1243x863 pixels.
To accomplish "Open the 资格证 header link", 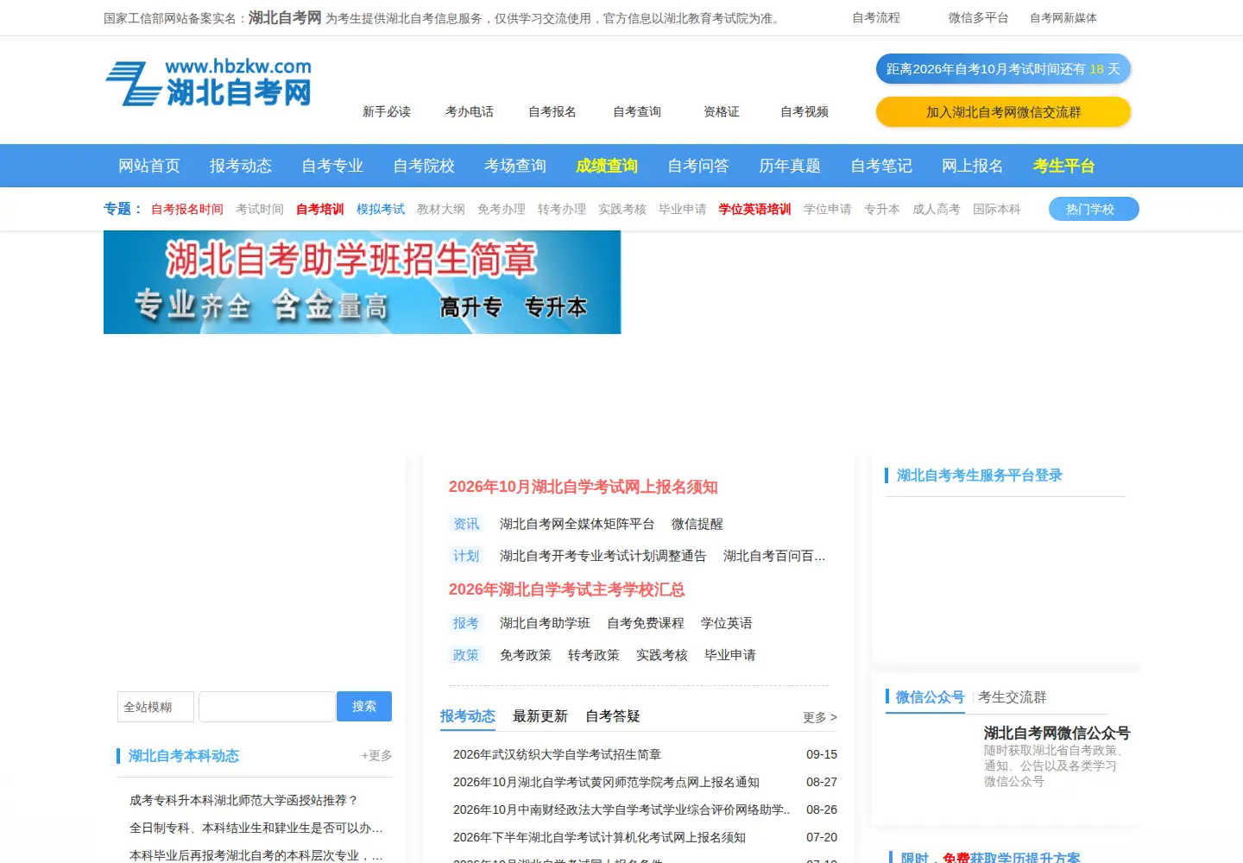I will (722, 111).
